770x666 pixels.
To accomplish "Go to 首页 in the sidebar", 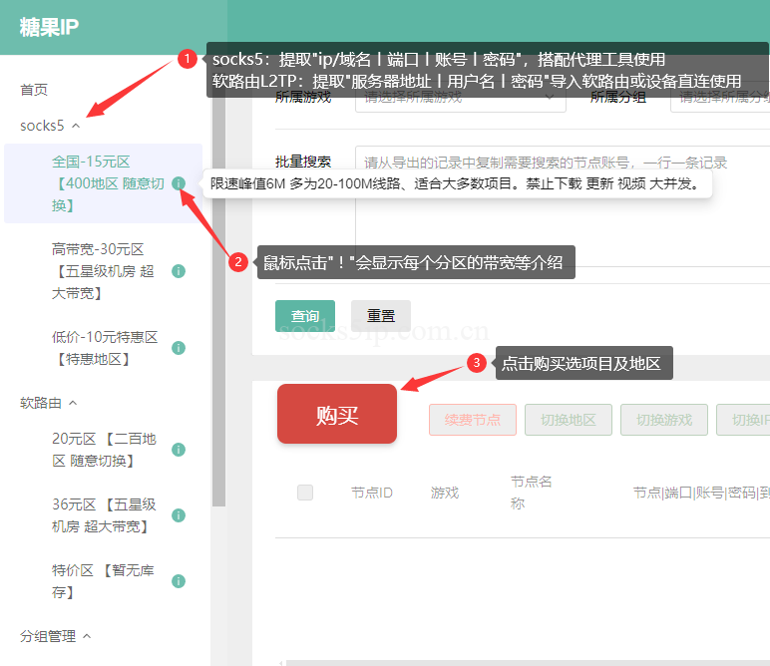I will pyautogui.click(x=34, y=90).
